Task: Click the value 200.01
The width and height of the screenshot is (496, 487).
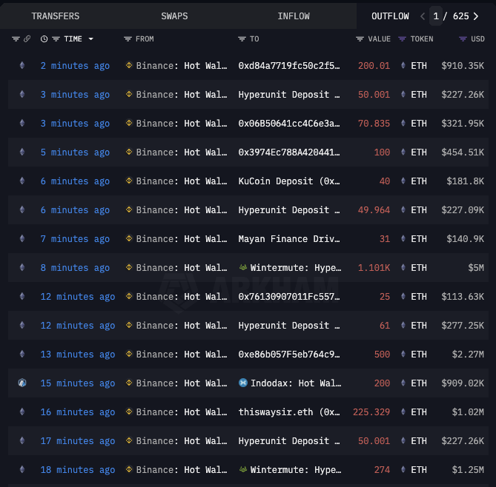Action: coord(374,66)
